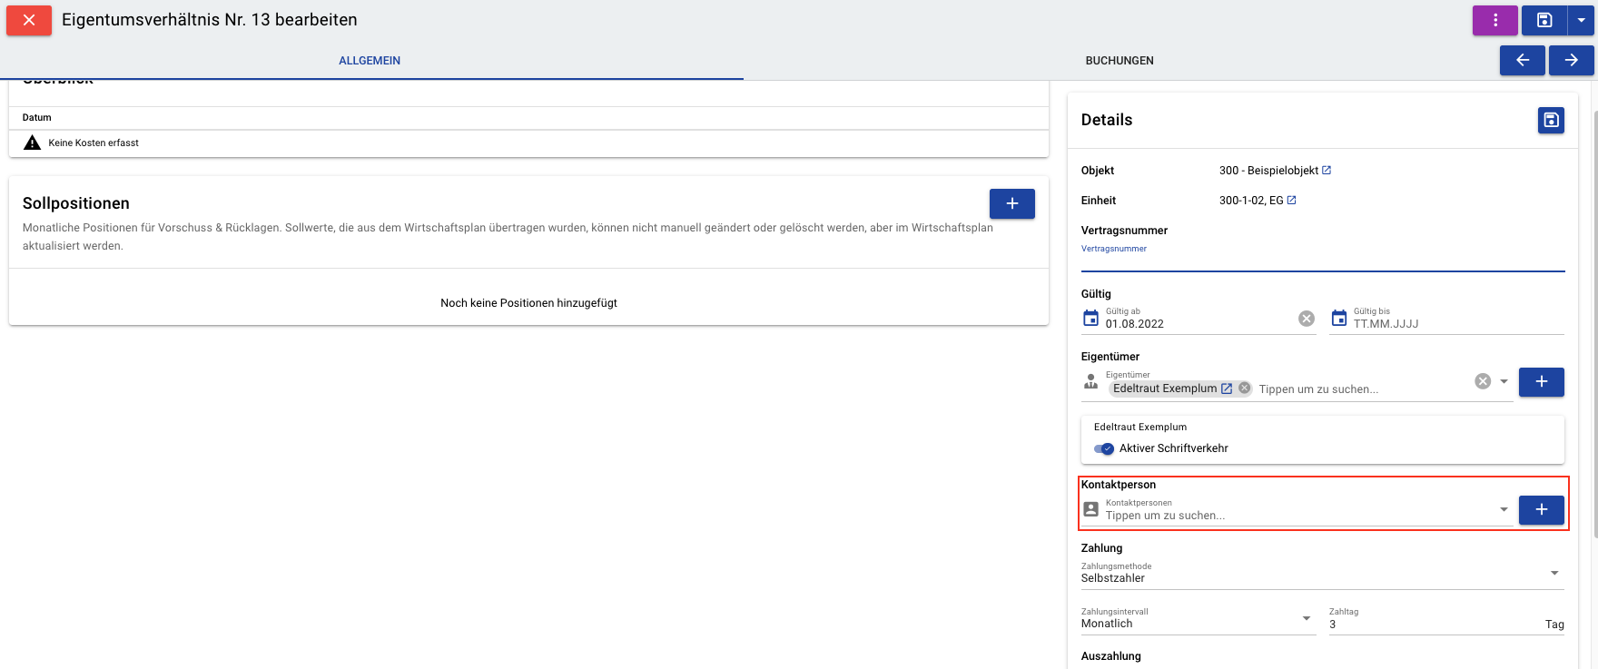Focus the Vertragsnummer input field
The width and height of the screenshot is (1598, 669).
pyautogui.click(x=1323, y=257)
